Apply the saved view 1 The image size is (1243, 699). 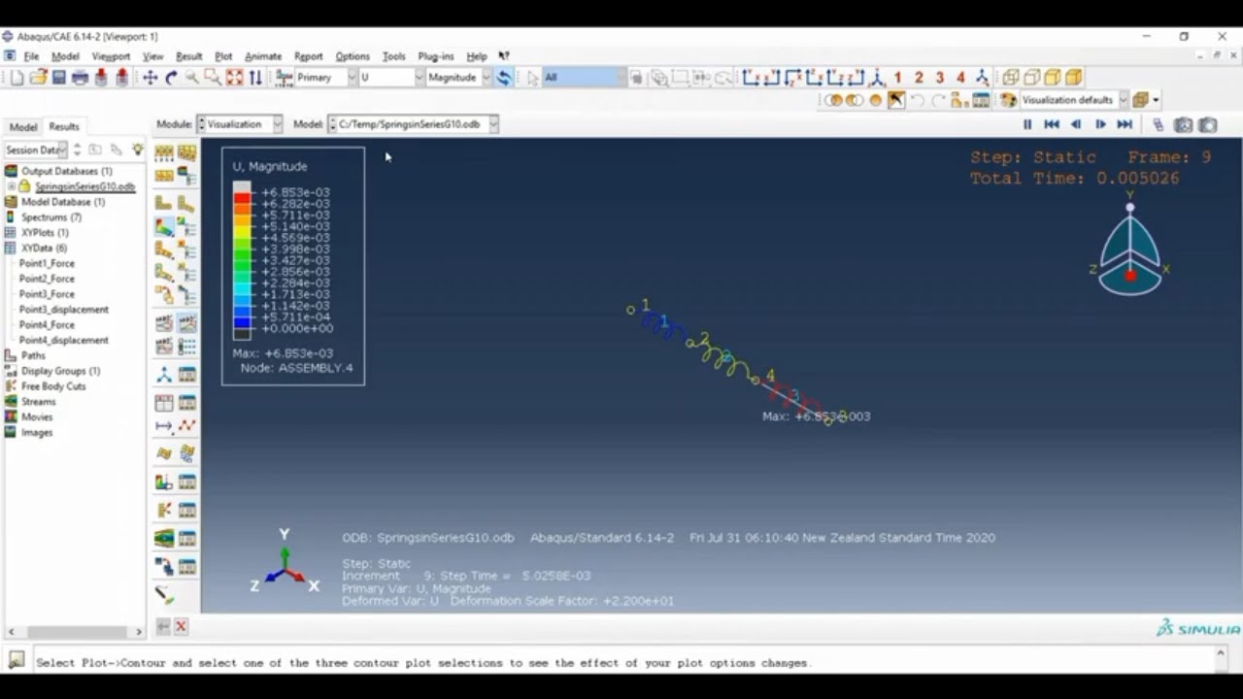(897, 78)
